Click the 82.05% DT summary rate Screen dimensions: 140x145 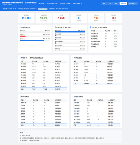(58, 125)
